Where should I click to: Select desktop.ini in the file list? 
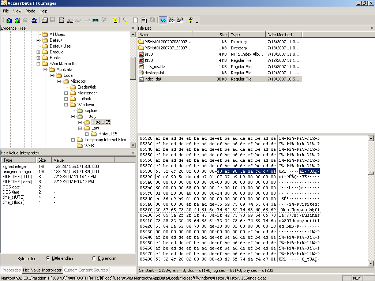(x=220, y=73)
